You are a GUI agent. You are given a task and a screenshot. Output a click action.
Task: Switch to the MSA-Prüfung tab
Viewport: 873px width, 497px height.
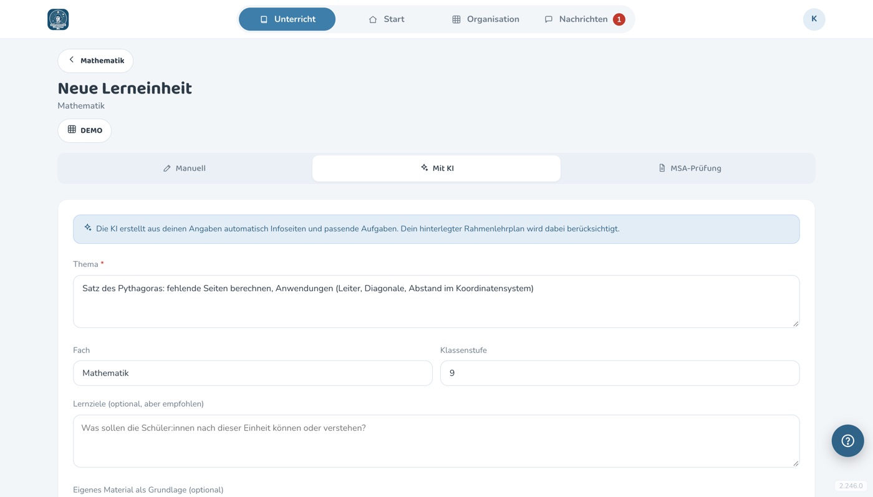pos(689,168)
